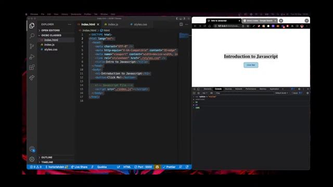This screenshot has width=333, height=187.
Task: Click the notifications icon at status bar end
Action: click(187, 167)
